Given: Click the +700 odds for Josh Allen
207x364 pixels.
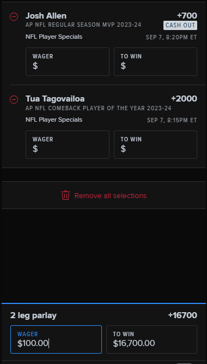Looking at the screenshot, I should [x=187, y=16].
